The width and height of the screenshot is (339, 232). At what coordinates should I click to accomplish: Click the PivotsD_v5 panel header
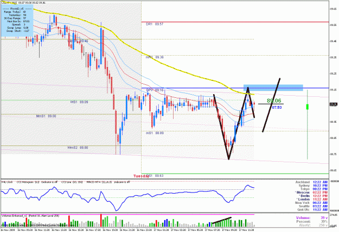17,9
